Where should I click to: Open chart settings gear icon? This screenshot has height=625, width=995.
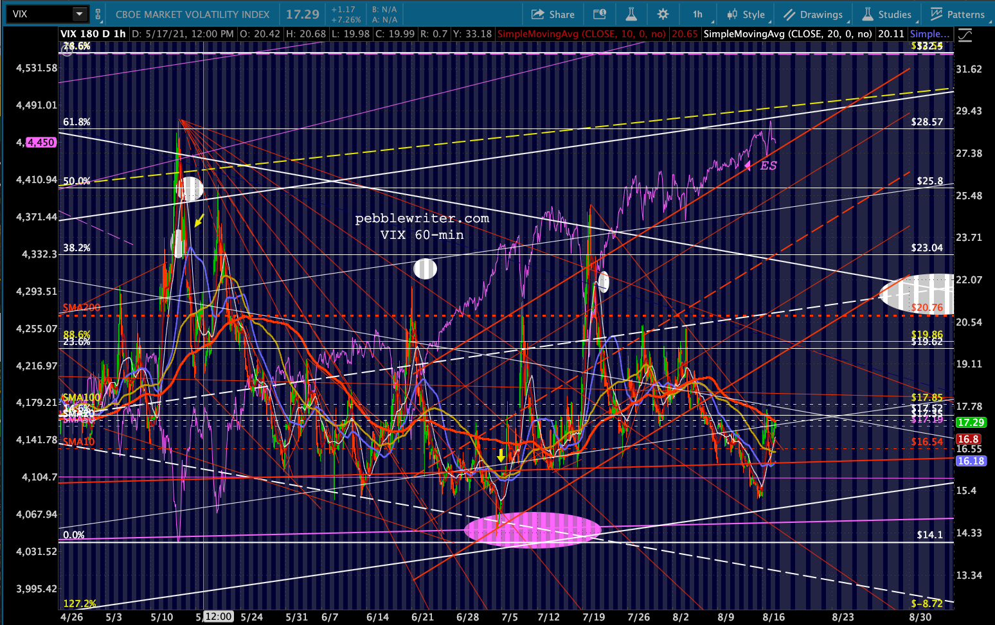tap(663, 14)
